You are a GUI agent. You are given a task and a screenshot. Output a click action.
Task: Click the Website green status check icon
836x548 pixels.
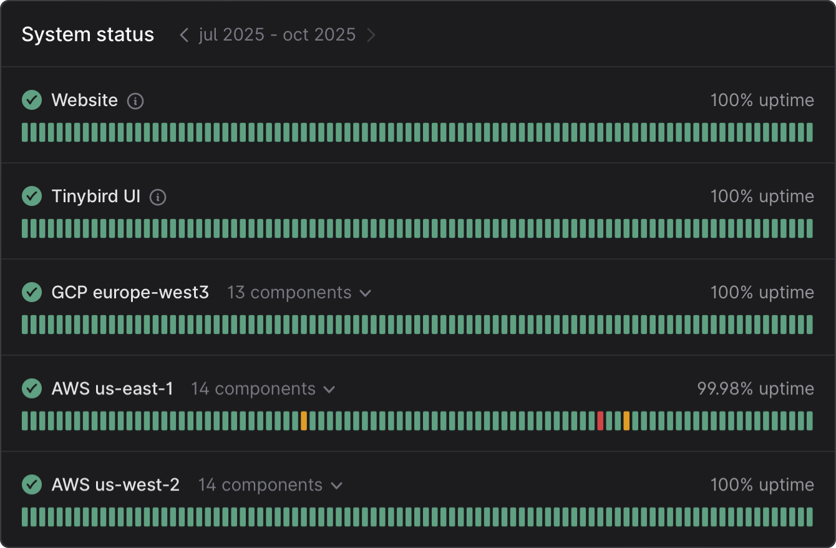(32, 100)
